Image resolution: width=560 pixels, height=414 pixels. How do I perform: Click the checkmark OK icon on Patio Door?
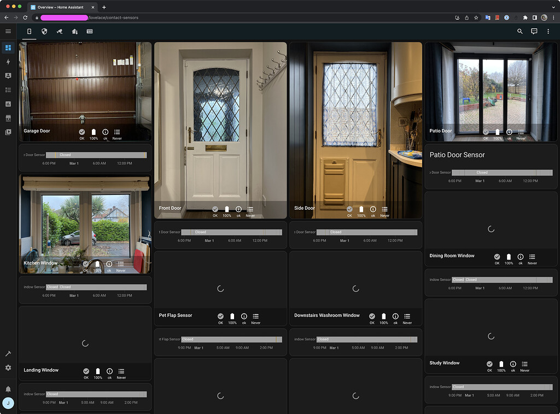(x=485, y=133)
